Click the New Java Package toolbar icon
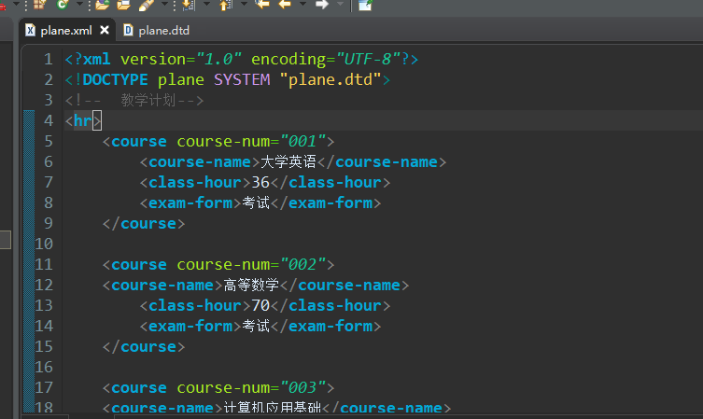This screenshot has height=419, width=703. (x=40, y=5)
